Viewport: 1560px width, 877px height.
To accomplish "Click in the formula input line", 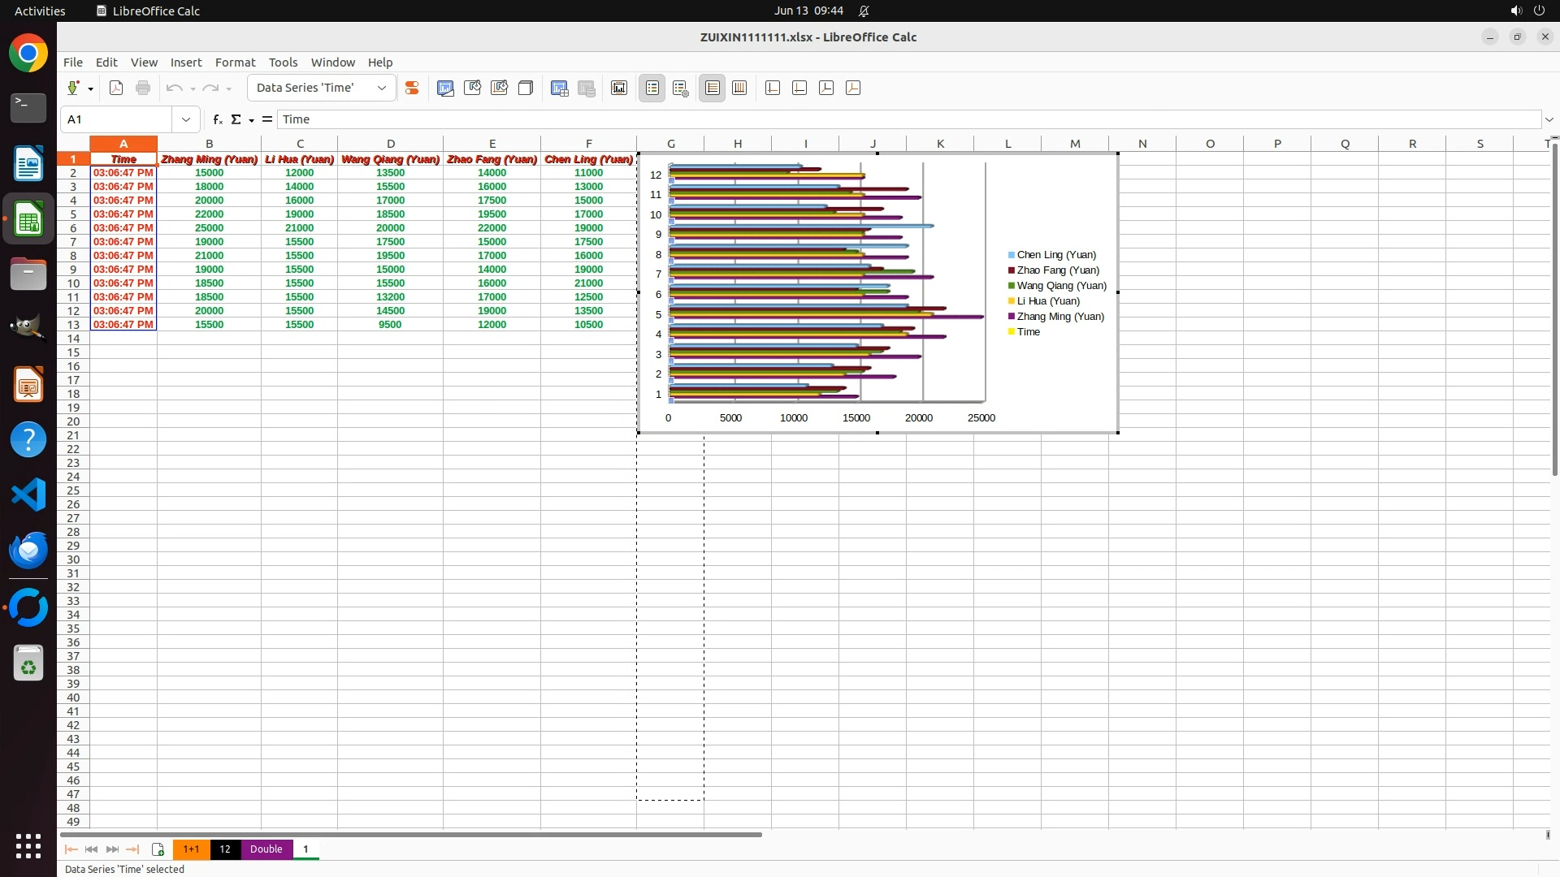I will [x=894, y=119].
